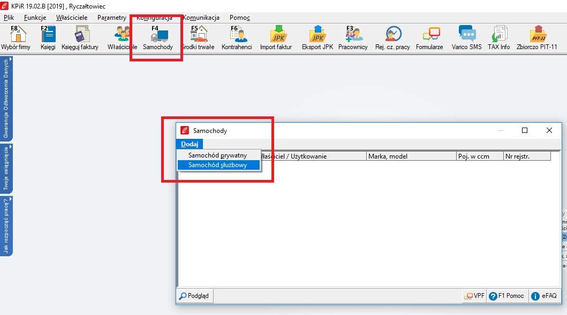Click the F1 Pomoc button

(506, 296)
